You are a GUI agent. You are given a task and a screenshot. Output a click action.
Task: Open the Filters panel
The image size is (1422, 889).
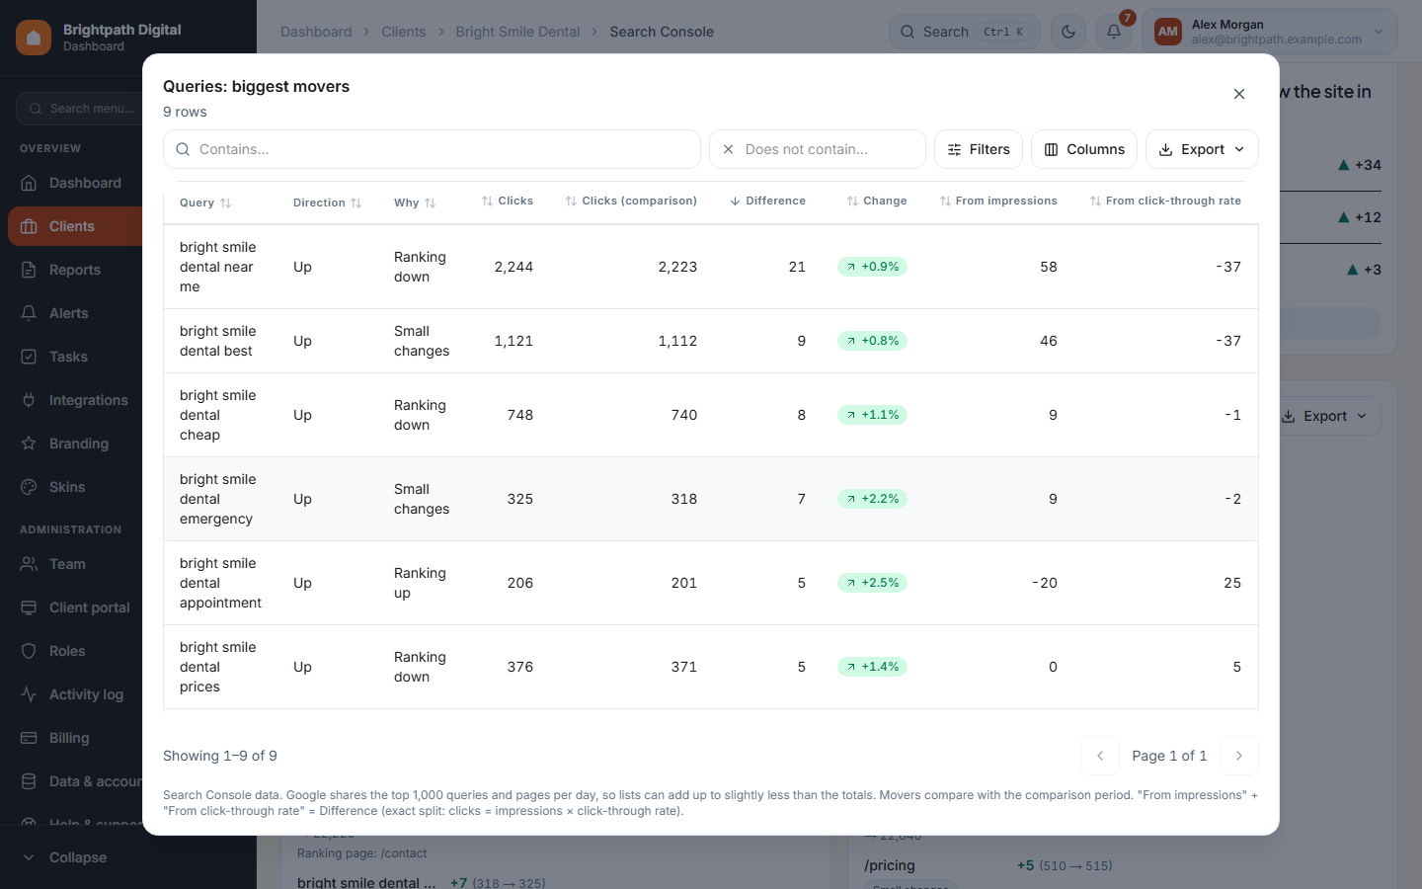[x=979, y=149]
